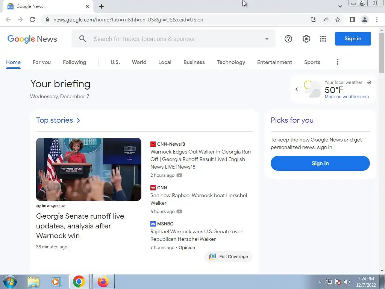Viewport: 385px width, 289px height.
Task: Open the Entertainment news section
Action: tap(274, 62)
